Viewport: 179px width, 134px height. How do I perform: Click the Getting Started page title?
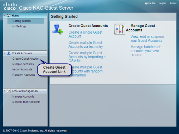(x=64, y=16)
